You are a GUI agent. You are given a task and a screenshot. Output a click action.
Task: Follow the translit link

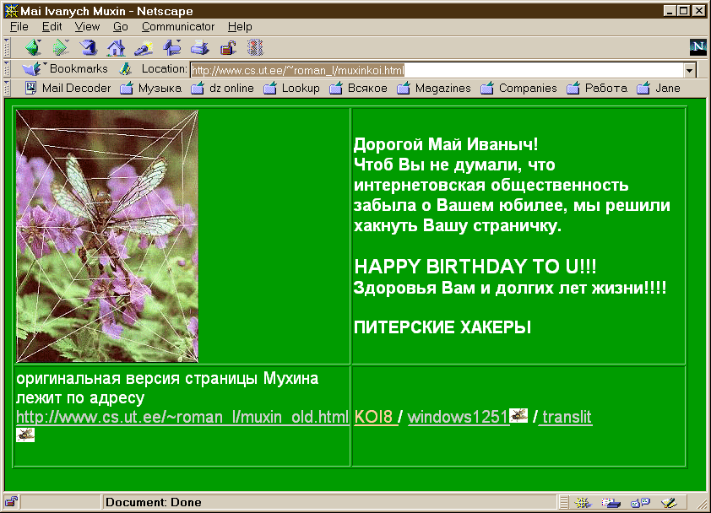click(x=567, y=417)
